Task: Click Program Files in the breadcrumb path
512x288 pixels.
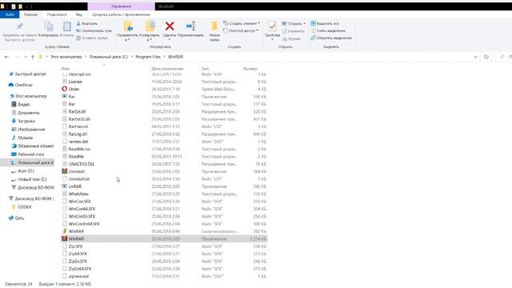Action: [148, 57]
